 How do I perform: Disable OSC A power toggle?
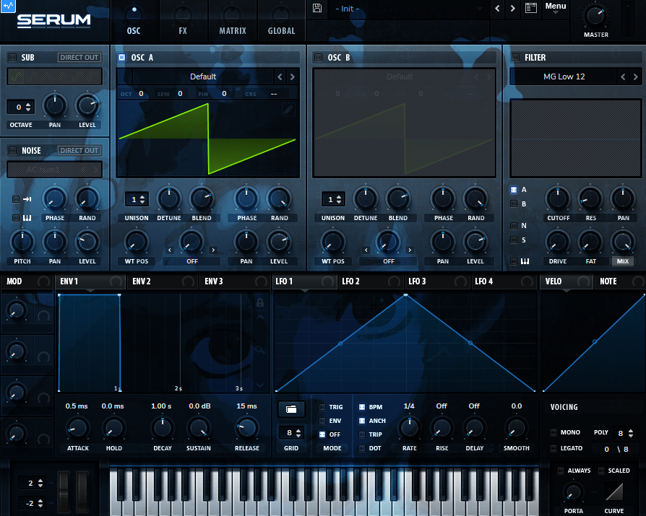pyautogui.click(x=122, y=57)
